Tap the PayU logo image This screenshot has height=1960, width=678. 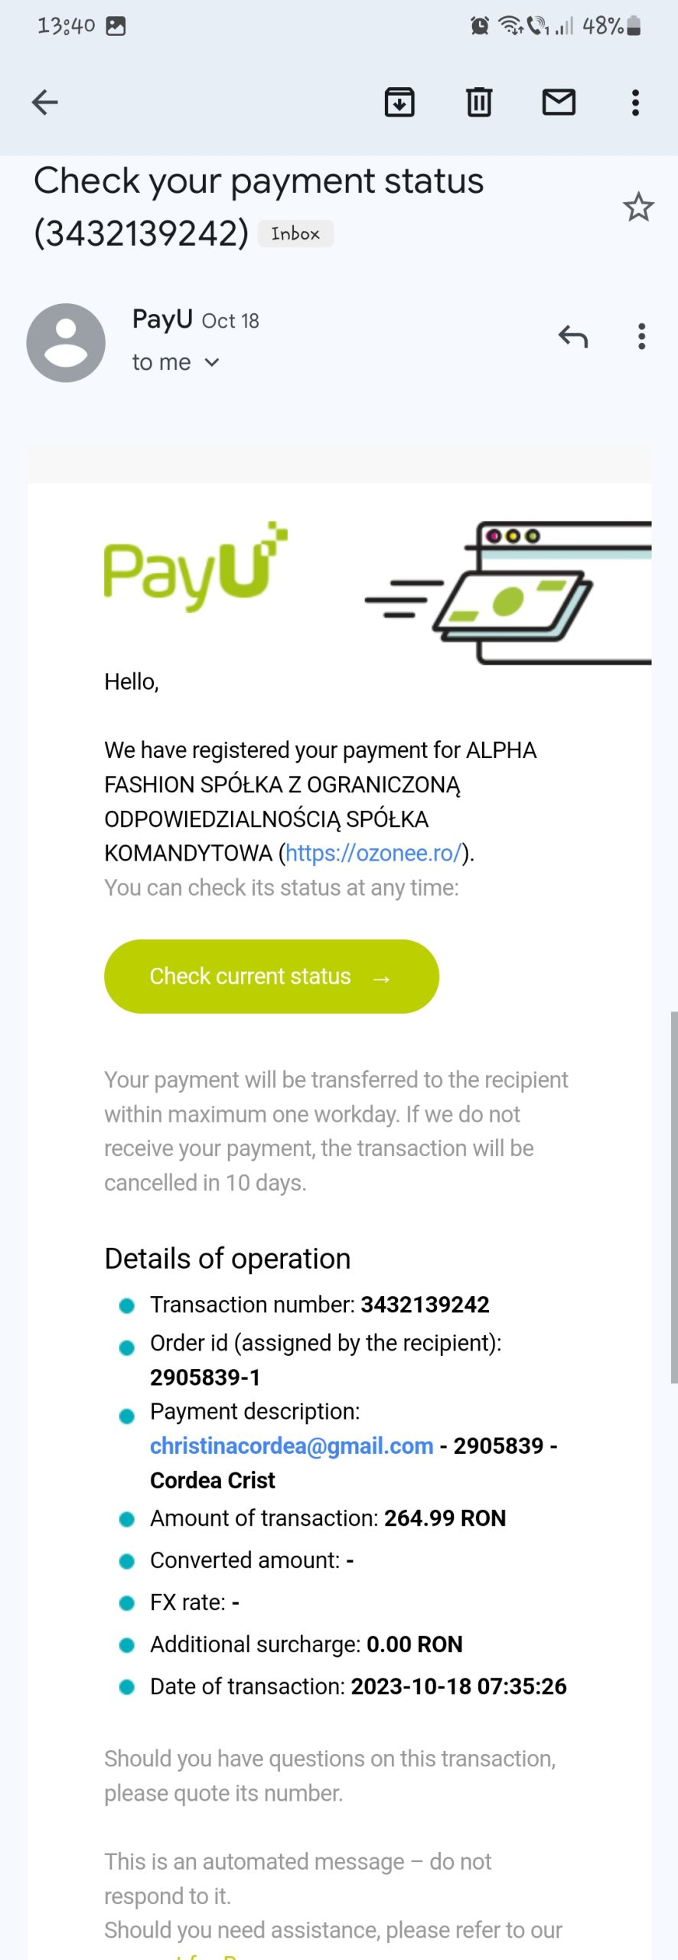pos(195,567)
